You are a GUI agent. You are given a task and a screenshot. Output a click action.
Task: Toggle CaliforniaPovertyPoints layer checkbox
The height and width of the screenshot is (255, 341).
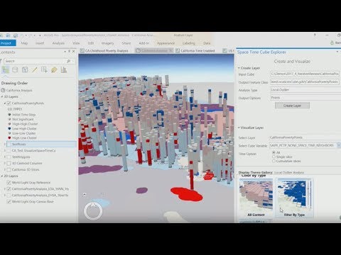click(x=9, y=103)
